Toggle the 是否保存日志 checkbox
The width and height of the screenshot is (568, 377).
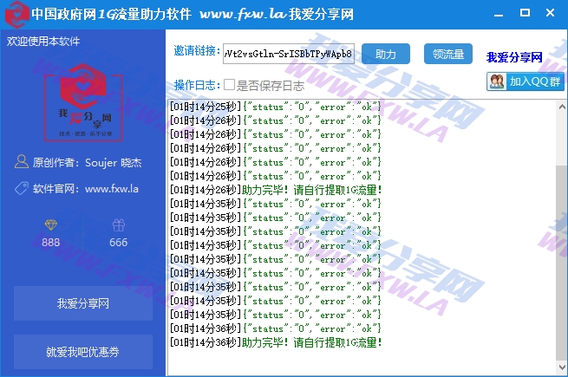click(x=229, y=85)
